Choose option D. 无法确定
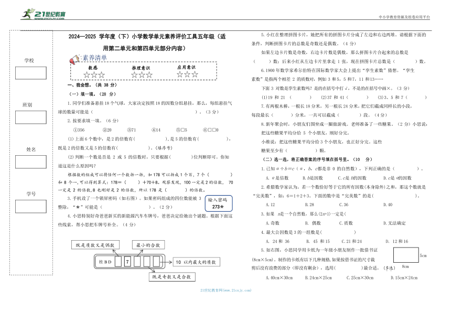 (x=394, y=223)
